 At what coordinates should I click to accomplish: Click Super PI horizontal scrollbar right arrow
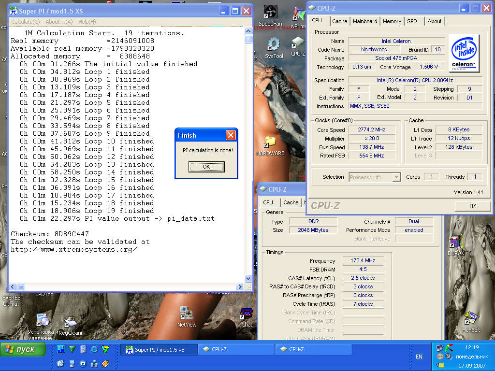(x=240, y=287)
